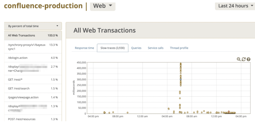Viewport: 255px width, 122px height.
Task: Select /synchrony-proxy/v1/bayeux-sync1 transaction
Action: (33, 47)
